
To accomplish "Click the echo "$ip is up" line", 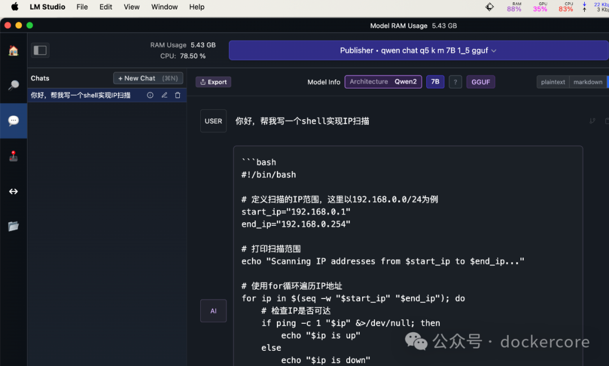I will tap(321, 336).
